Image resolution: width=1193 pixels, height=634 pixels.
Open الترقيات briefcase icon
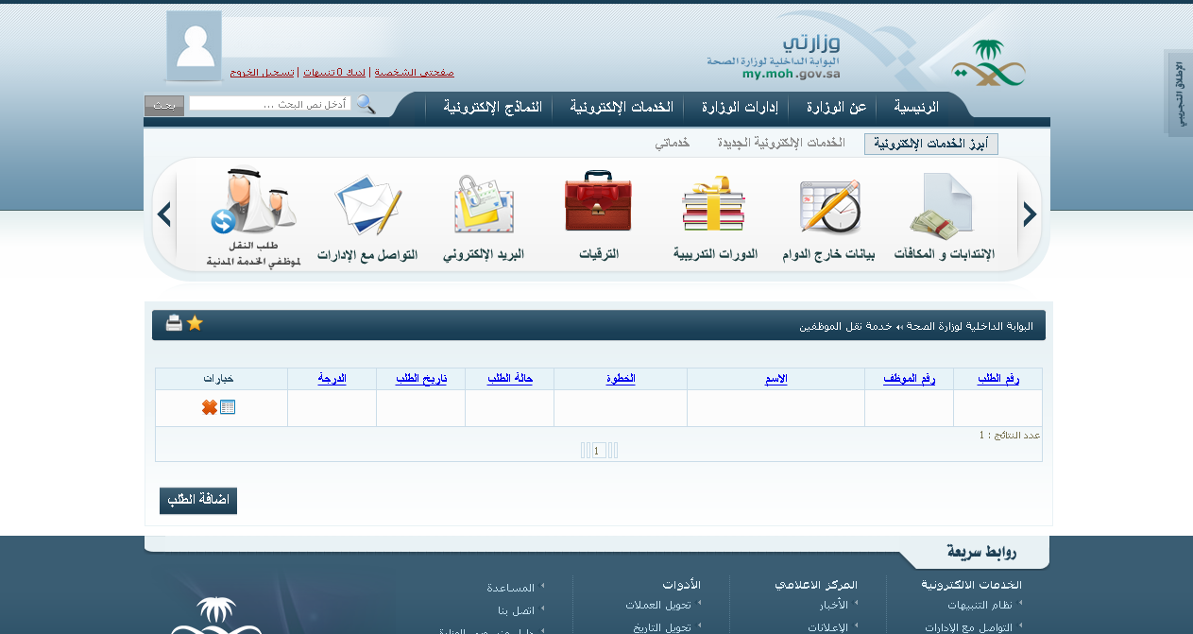click(598, 202)
